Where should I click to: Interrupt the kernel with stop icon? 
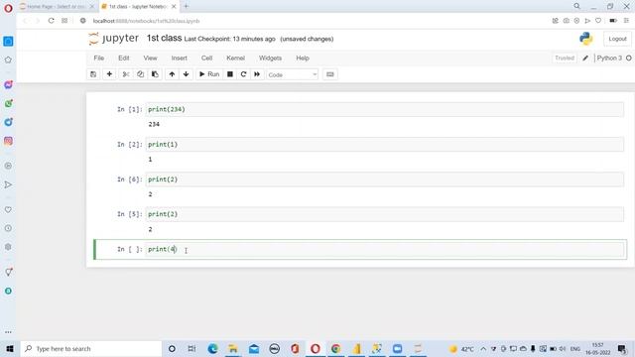tap(230, 74)
